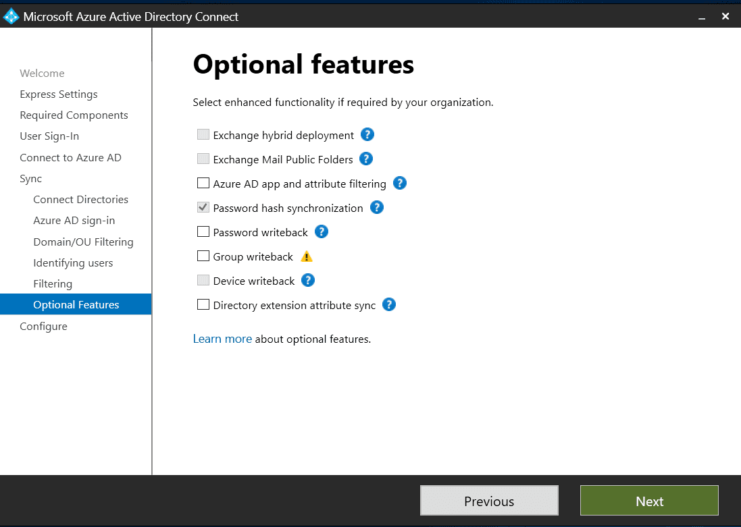Open User Sign-In step
Image resolution: width=741 pixels, height=527 pixels.
click(x=49, y=136)
